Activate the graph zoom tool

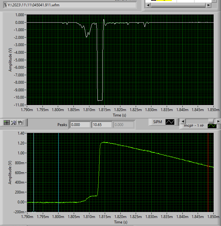click(14, 123)
